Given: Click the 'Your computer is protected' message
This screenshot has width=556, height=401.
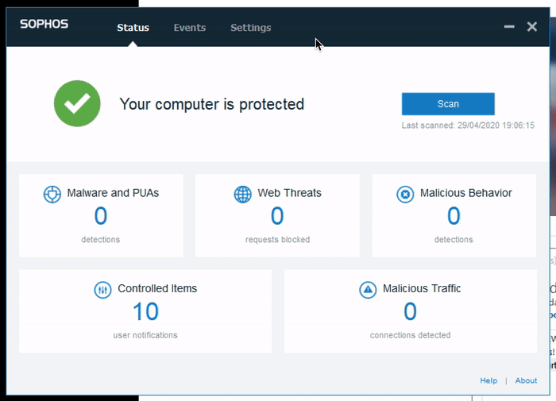Looking at the screenshot, I should 212,104.
